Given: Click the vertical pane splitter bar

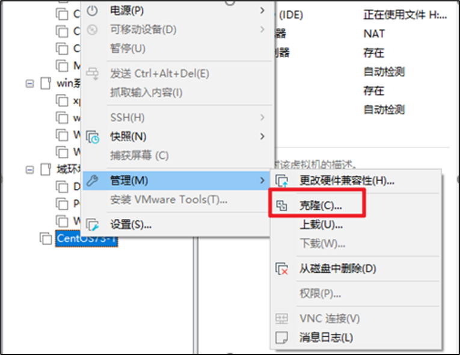Looking at the screenshot, I should tap(195, 295).
